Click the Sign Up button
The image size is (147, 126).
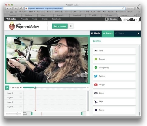tap(111, 19)
